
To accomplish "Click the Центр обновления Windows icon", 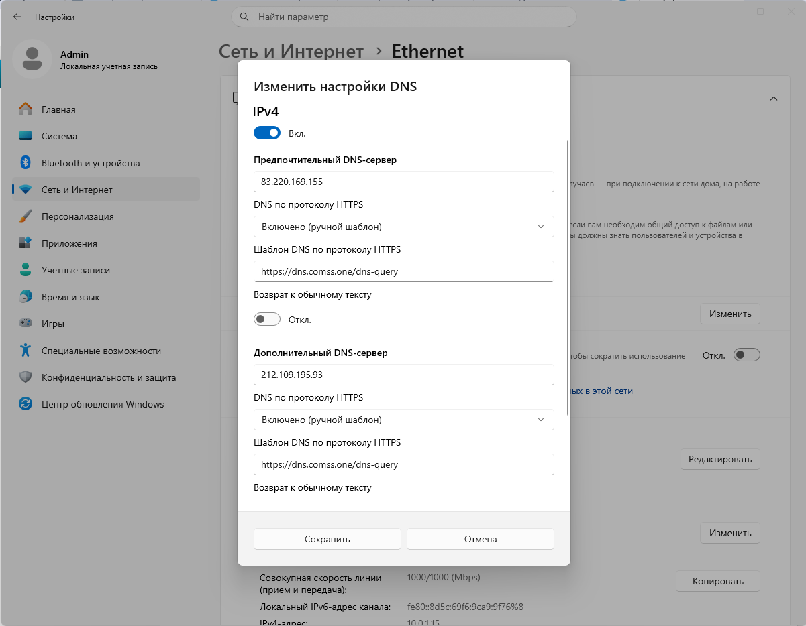I will 26,404.
